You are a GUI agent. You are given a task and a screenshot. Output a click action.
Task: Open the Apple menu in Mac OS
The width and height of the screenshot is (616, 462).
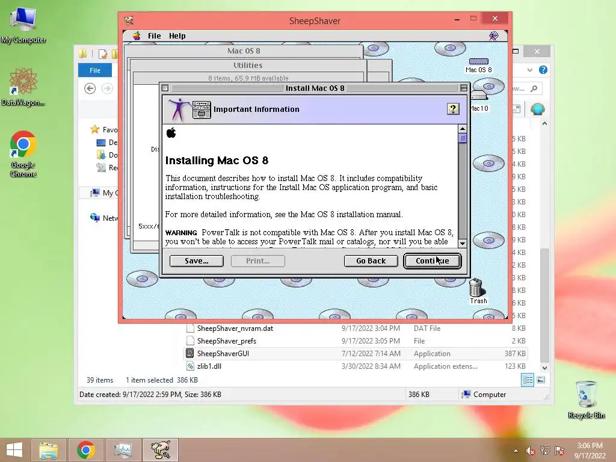(137, 35)
